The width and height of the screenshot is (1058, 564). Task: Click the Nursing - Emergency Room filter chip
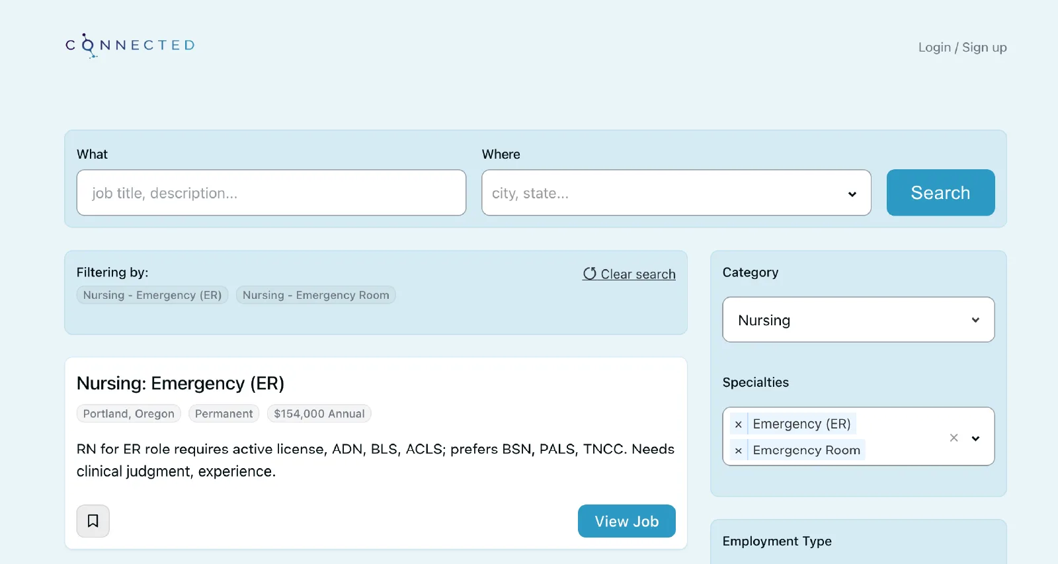point(315,295)
